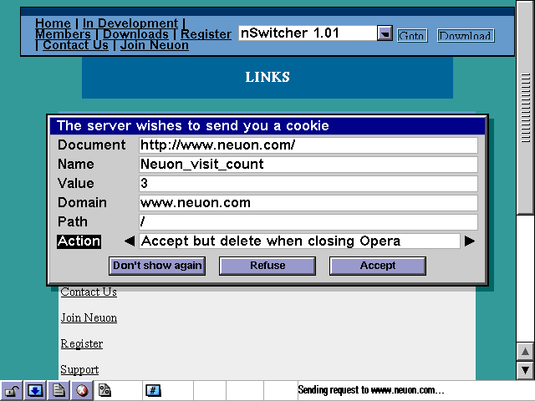The height and width of the screenshot is (401, 535).
Task: Click the Support link in links list
Action: (79, 369)
